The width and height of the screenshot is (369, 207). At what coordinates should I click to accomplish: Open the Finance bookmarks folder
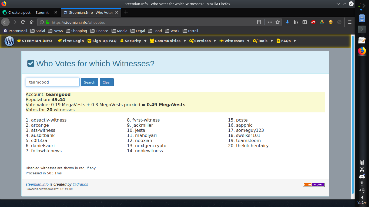pos(99,31)
